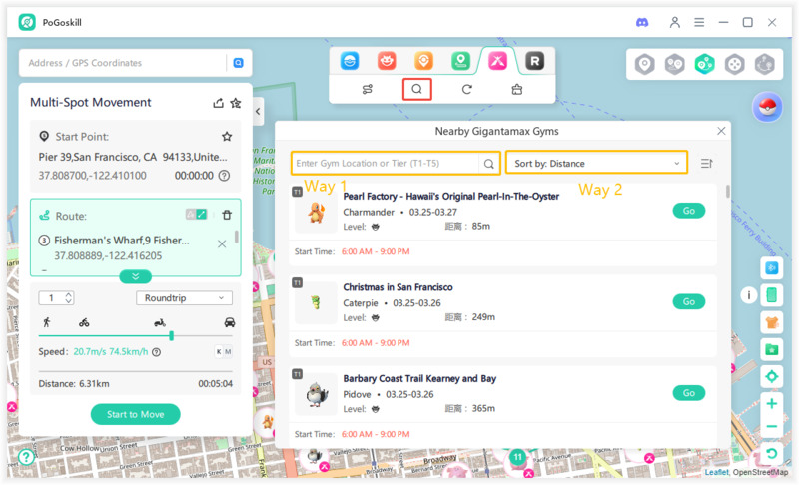The height and width of the screenshot is (485, 799).
Task: Favorite the Start Point with the star icon
Action: (x=227, y=136)
